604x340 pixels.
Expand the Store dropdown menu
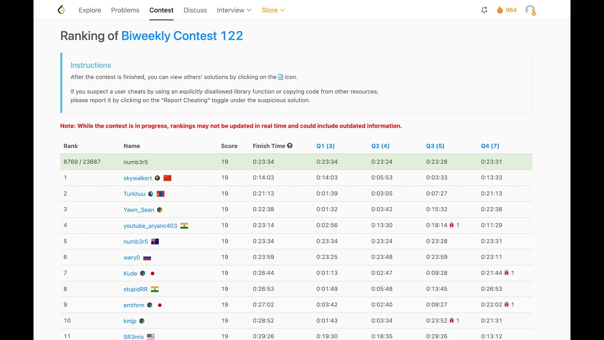coord(273,10)
